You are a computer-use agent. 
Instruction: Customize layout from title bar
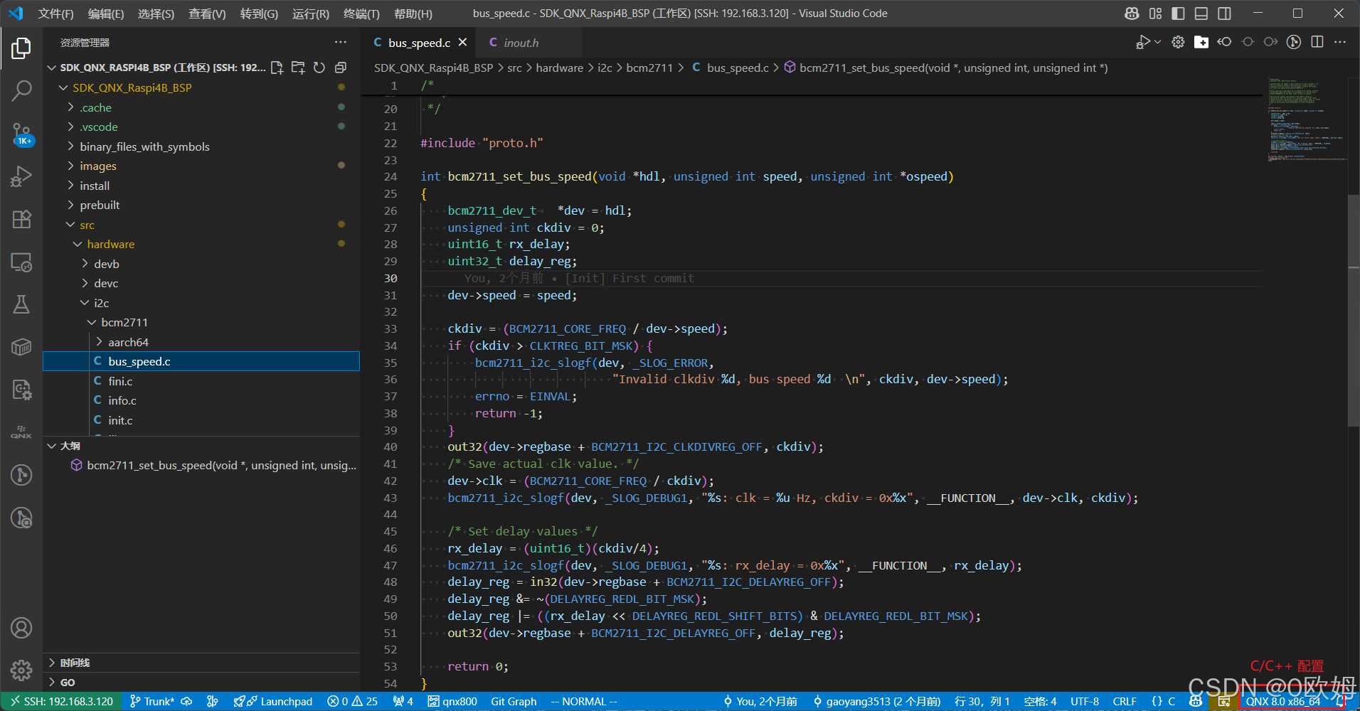[x=1155, y=14]
